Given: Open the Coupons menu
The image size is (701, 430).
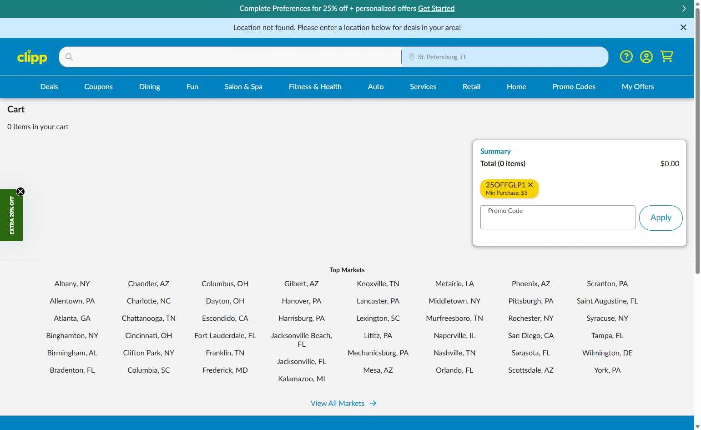Looking at the screenshot, I should click(x=98, y=86).
